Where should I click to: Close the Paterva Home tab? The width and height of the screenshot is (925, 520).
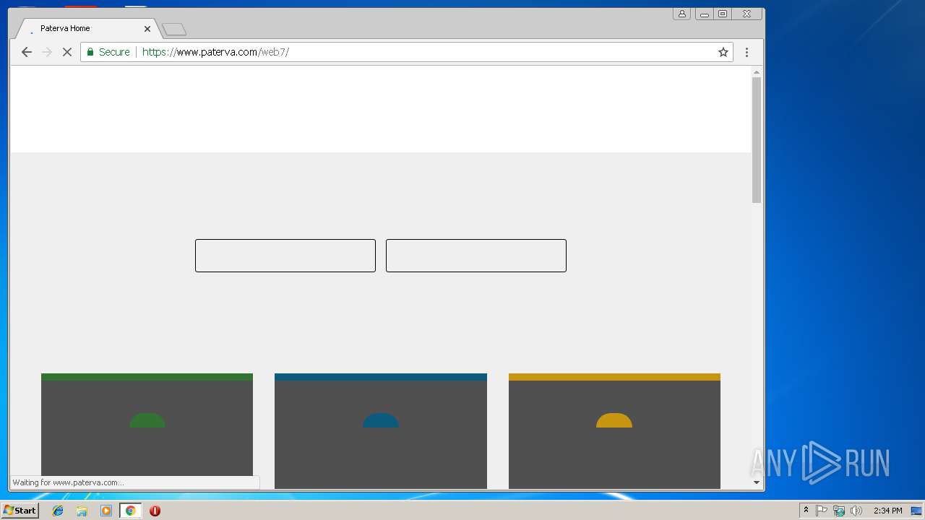[147, 29]
